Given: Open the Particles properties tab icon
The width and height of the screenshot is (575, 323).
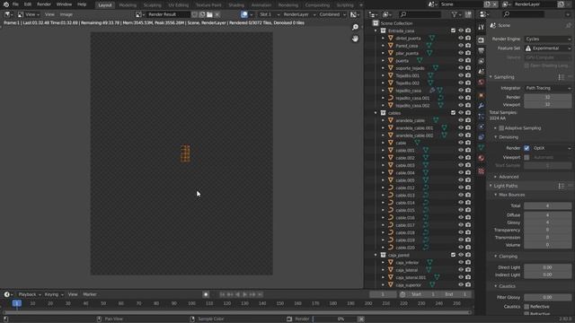Looking at the screenshot, I should (482, 117).
